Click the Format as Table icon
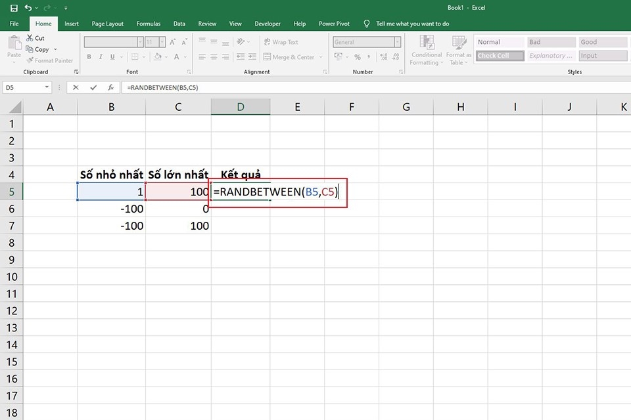The height and width of the screenshot is (420, 631). 459,42
